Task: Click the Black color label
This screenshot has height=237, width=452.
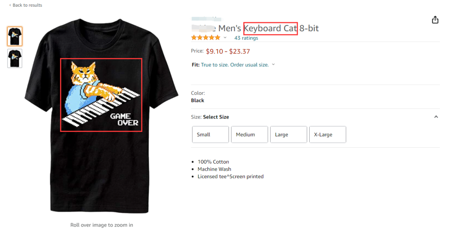Action: click(198, 101)
